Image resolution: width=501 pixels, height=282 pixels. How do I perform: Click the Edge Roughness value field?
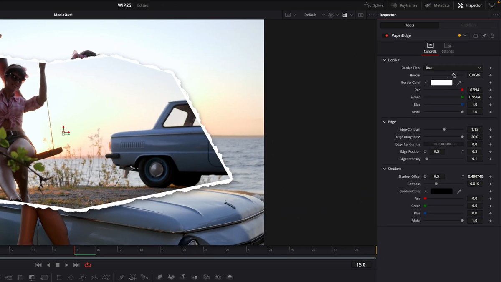click(x=475, y=137)
